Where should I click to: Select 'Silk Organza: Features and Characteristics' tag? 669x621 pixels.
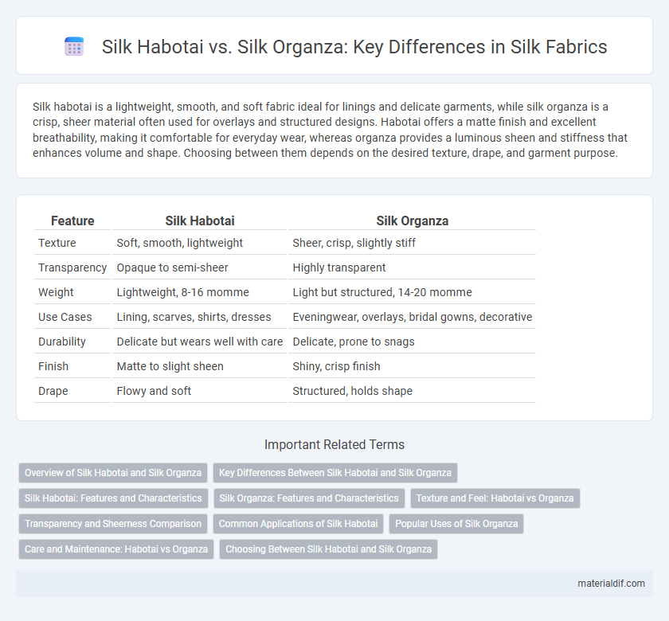pyautogui.click(x=309, y=498)
